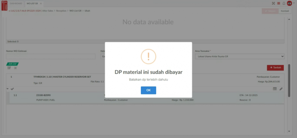
Task: Click the pencil edit icon on job row
Action: (x=281, y=89)
